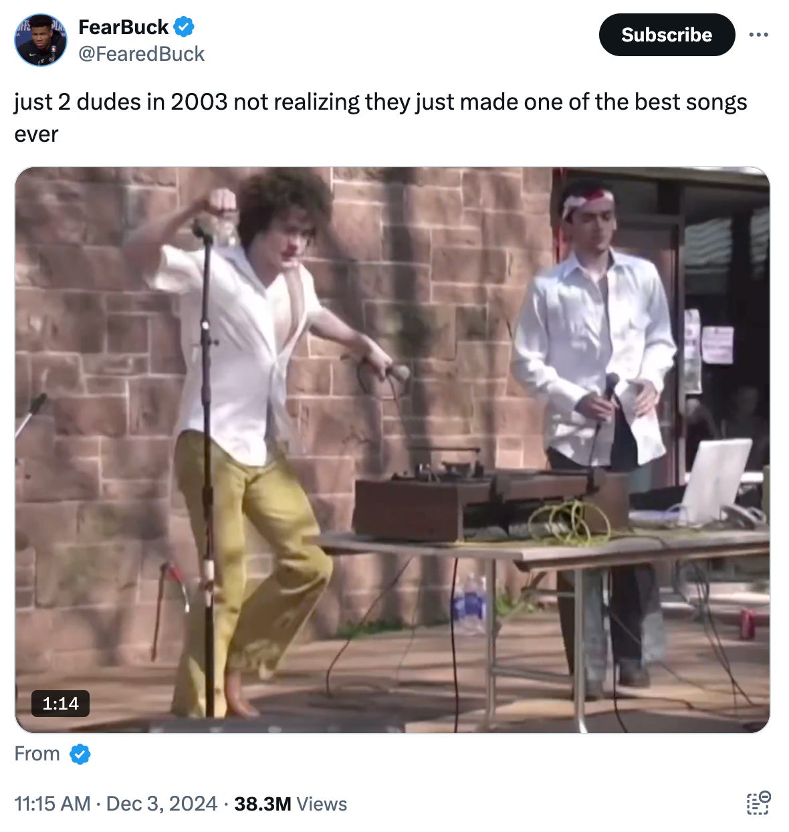Click the 1:14 video duration badge
789x832 pixels.
tap(60, 703)
